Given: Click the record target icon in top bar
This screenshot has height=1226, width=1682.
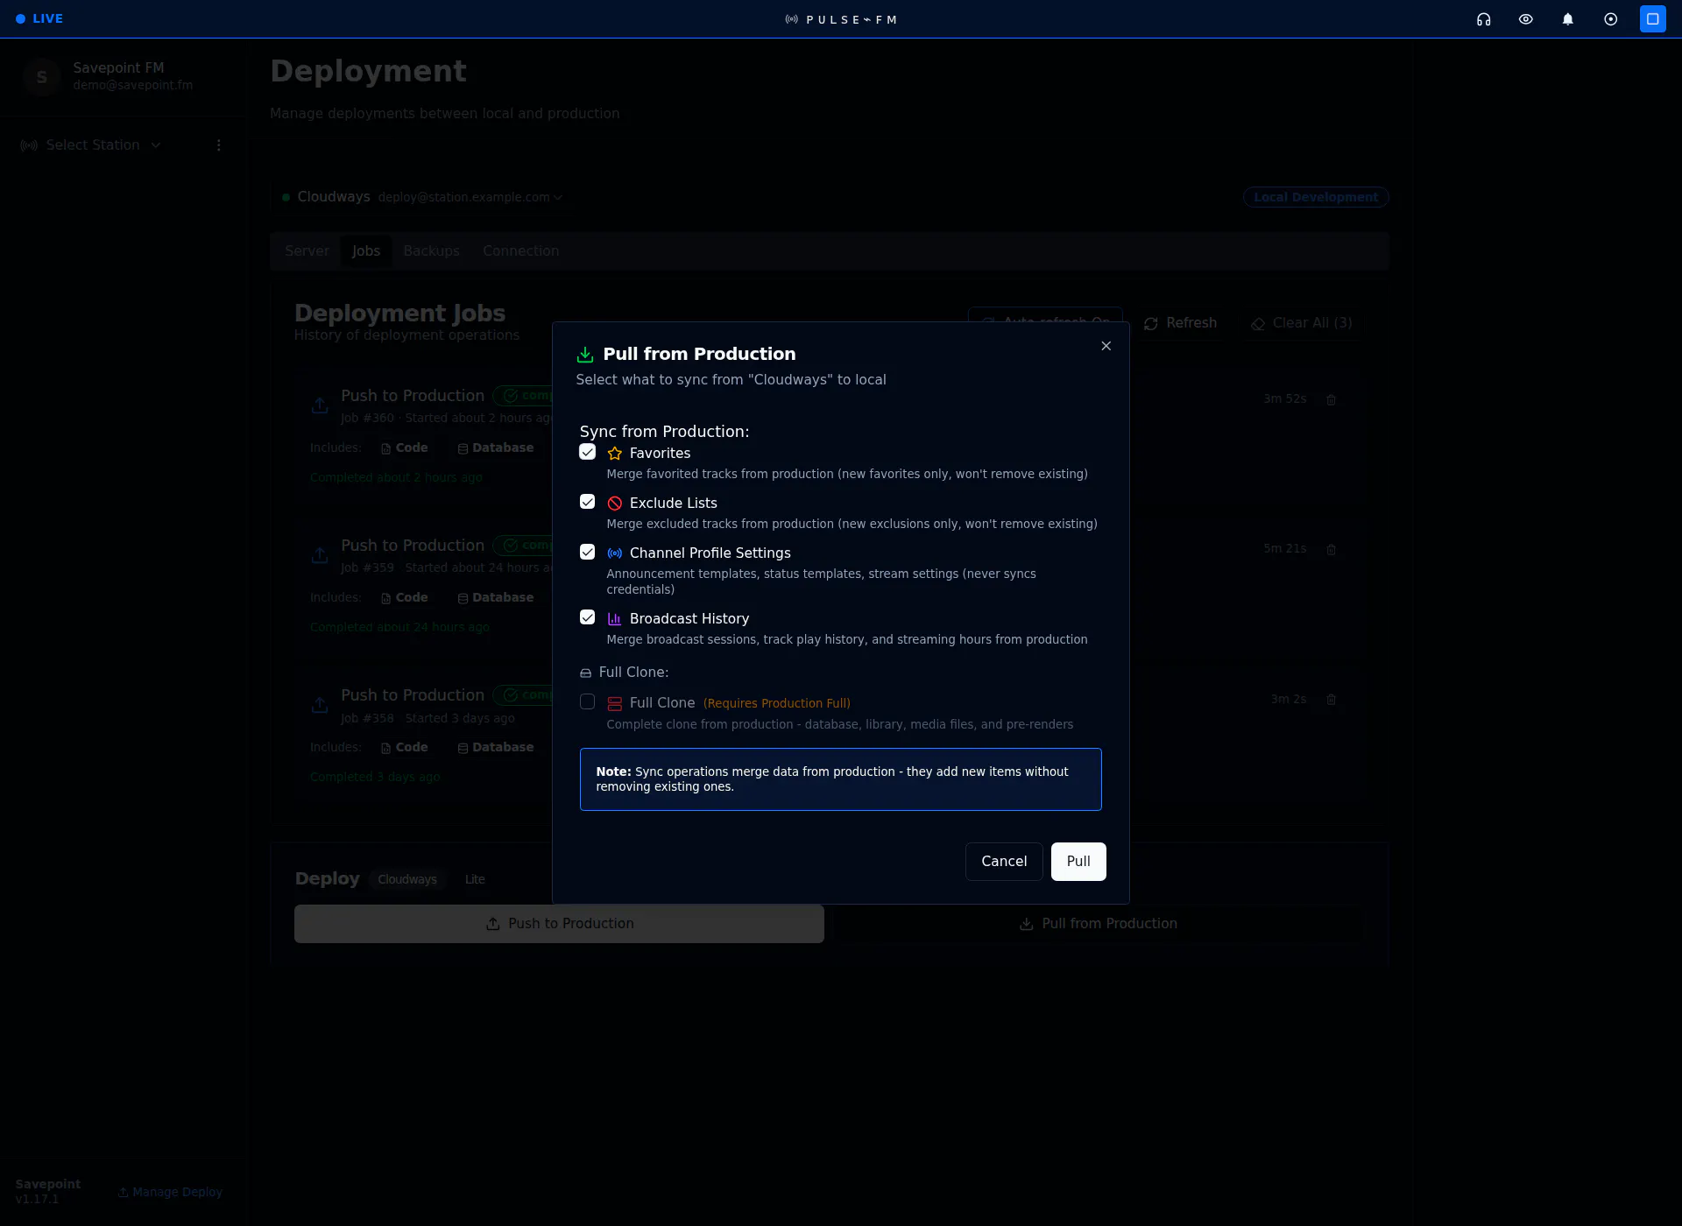Looking at the screenshot, I should [1610, 19].
